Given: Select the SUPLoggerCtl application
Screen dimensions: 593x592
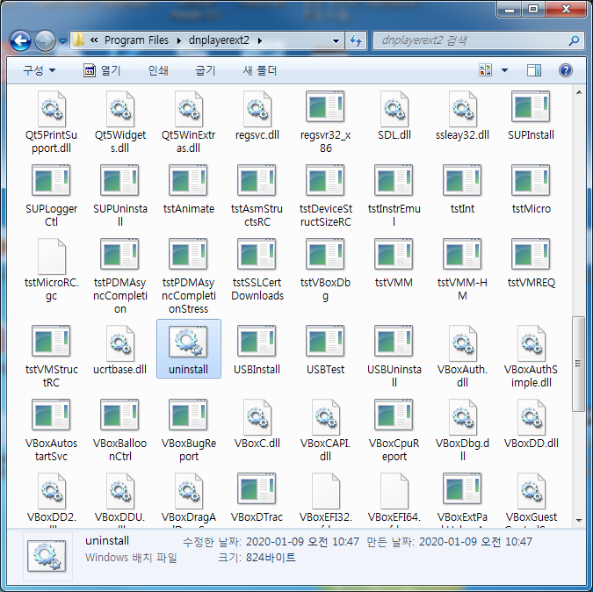Looking at the screenshot, I should [x=52, y=196].
